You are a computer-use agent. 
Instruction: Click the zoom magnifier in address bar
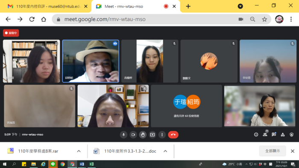click(253, 19)
